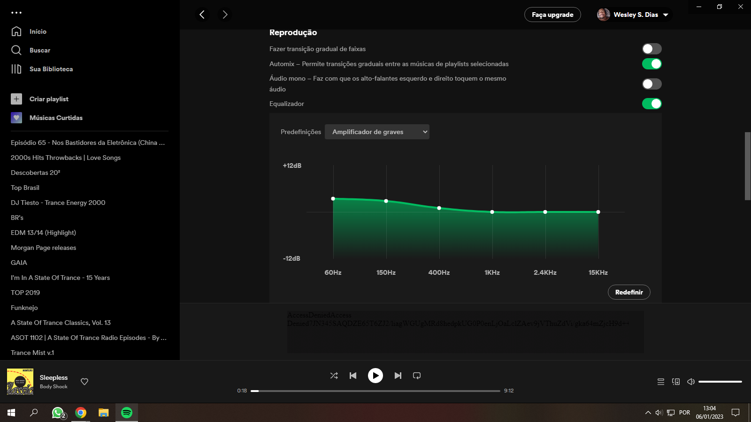Open Início from the sidebar
751x422 pixels.
pyautogui.click(x=38, y=31)
